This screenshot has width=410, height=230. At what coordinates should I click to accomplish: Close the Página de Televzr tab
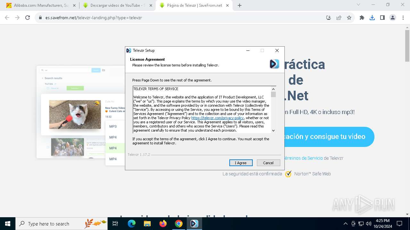coord(227,5)
